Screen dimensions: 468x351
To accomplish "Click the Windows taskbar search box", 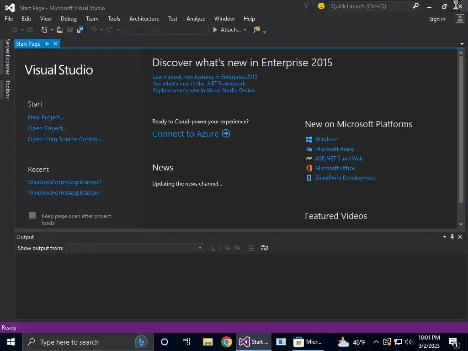I will click(87, 342).
